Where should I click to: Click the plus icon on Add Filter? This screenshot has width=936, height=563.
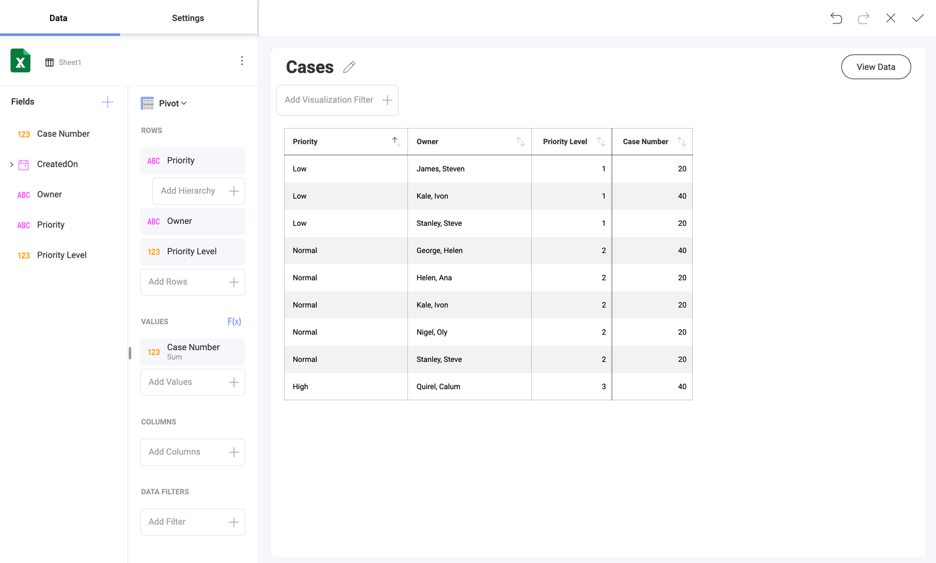pyautogui.click(x=234, y=522)
